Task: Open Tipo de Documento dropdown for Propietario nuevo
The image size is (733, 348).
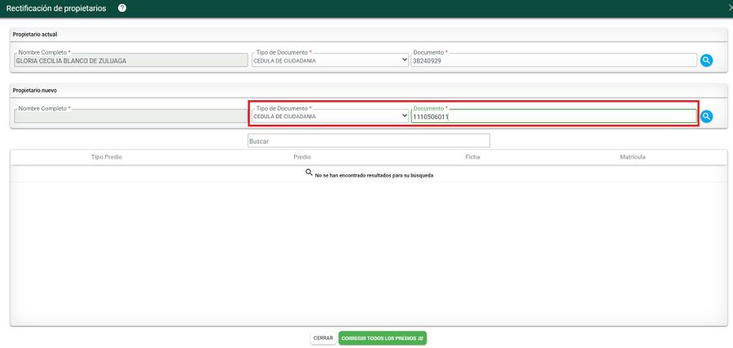Action: [329, 117]
